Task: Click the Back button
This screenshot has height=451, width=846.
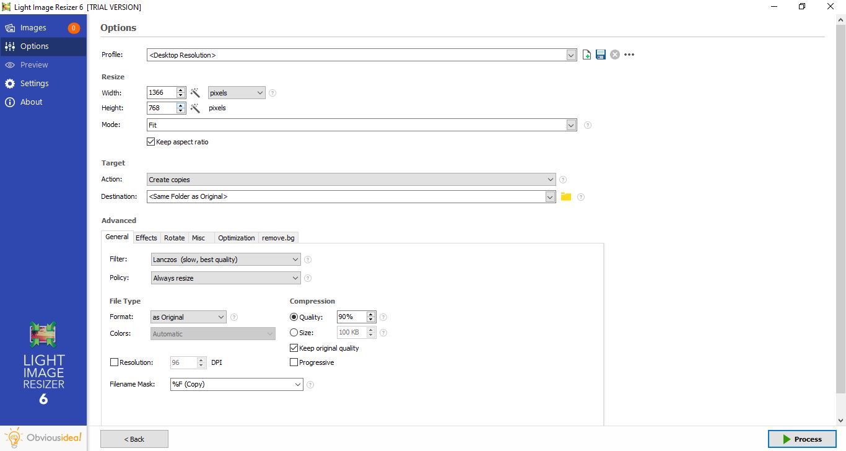Action: point(134,439)
